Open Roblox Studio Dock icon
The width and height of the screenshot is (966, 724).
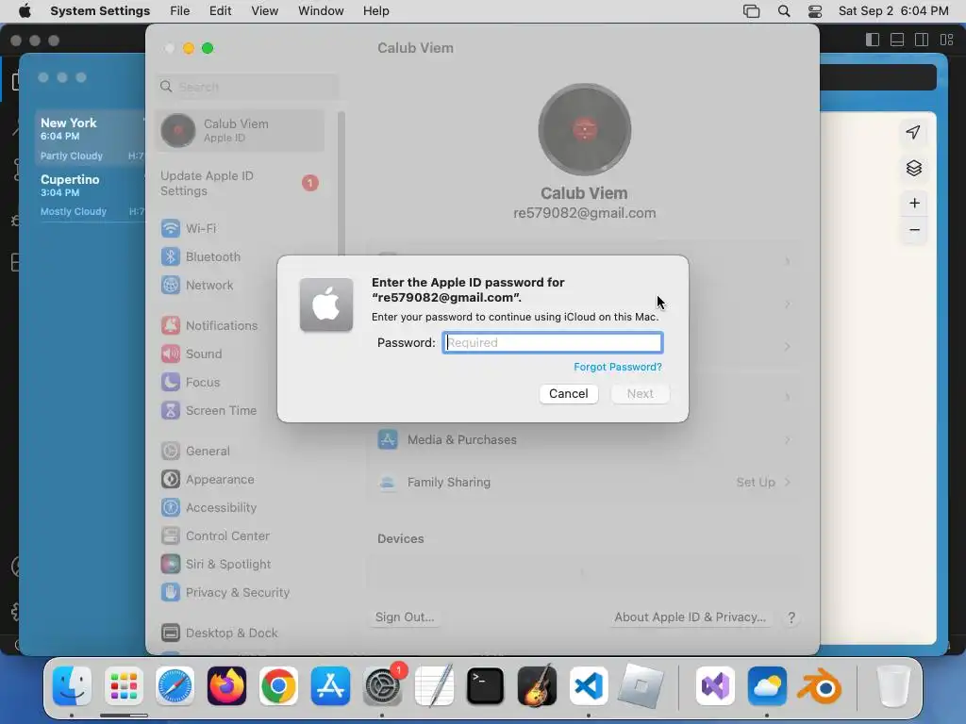point(641,686)
